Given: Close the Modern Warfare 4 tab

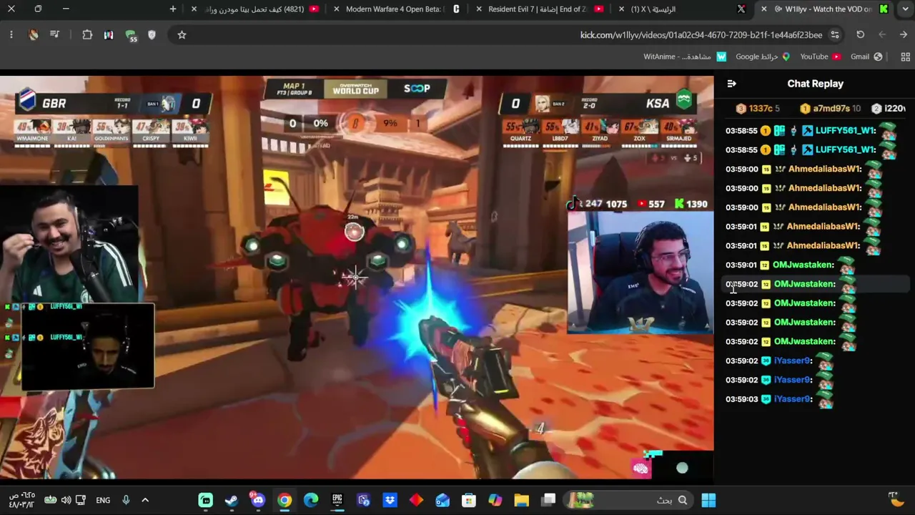Looking at the screenshot, I should [337, 9].
